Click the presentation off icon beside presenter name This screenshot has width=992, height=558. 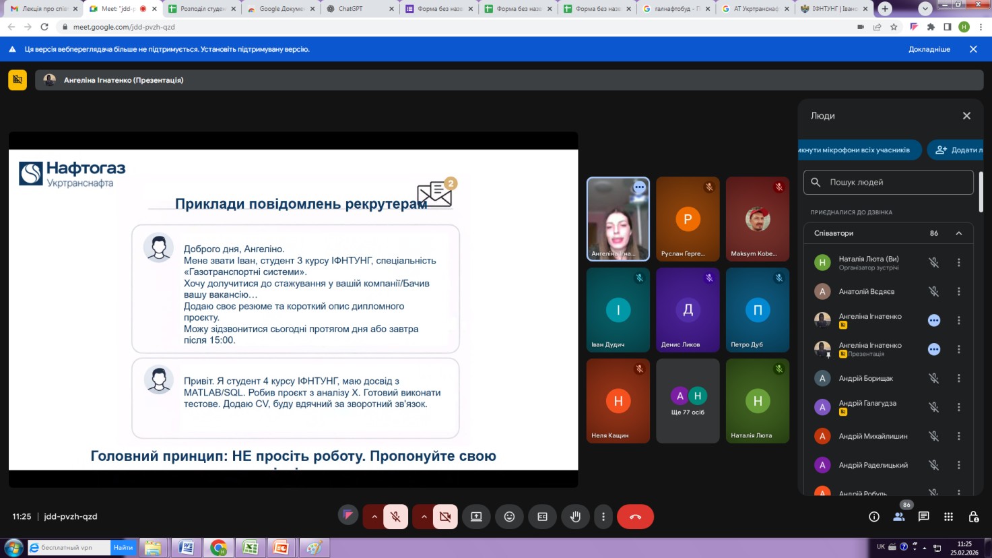click(18, 80)
